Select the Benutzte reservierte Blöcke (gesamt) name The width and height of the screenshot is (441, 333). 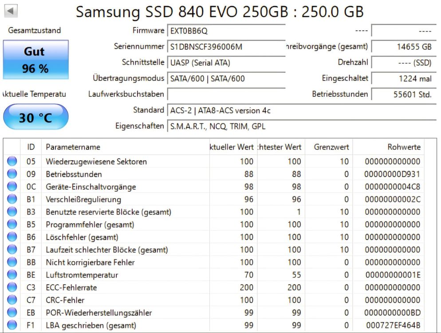click(x=109, y=212)
